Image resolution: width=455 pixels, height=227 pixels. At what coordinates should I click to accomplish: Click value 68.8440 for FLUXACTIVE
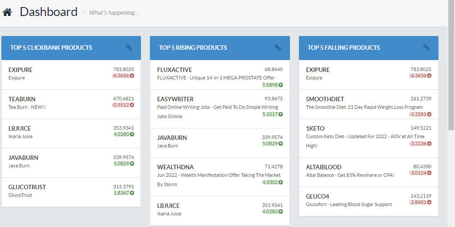tap(274, 70)
